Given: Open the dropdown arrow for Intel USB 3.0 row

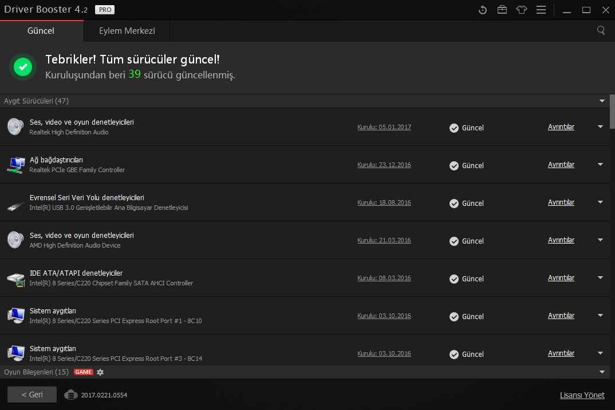Looking at the screenshot, I should click(x=601, y=202).
